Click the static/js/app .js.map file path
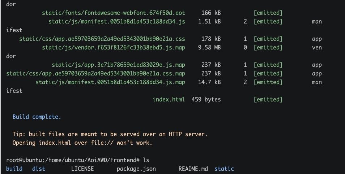The height and width of the screenshot is (174, 345). (x=118, y=65)
